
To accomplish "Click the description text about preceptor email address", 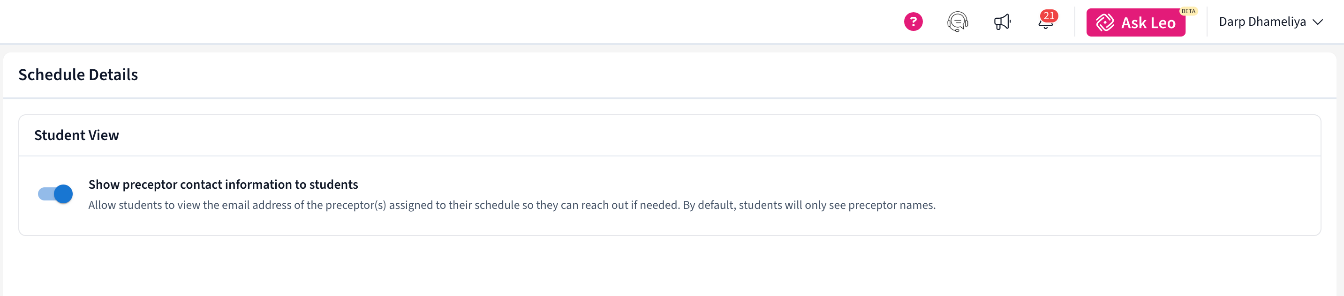I will pos(384,205).
